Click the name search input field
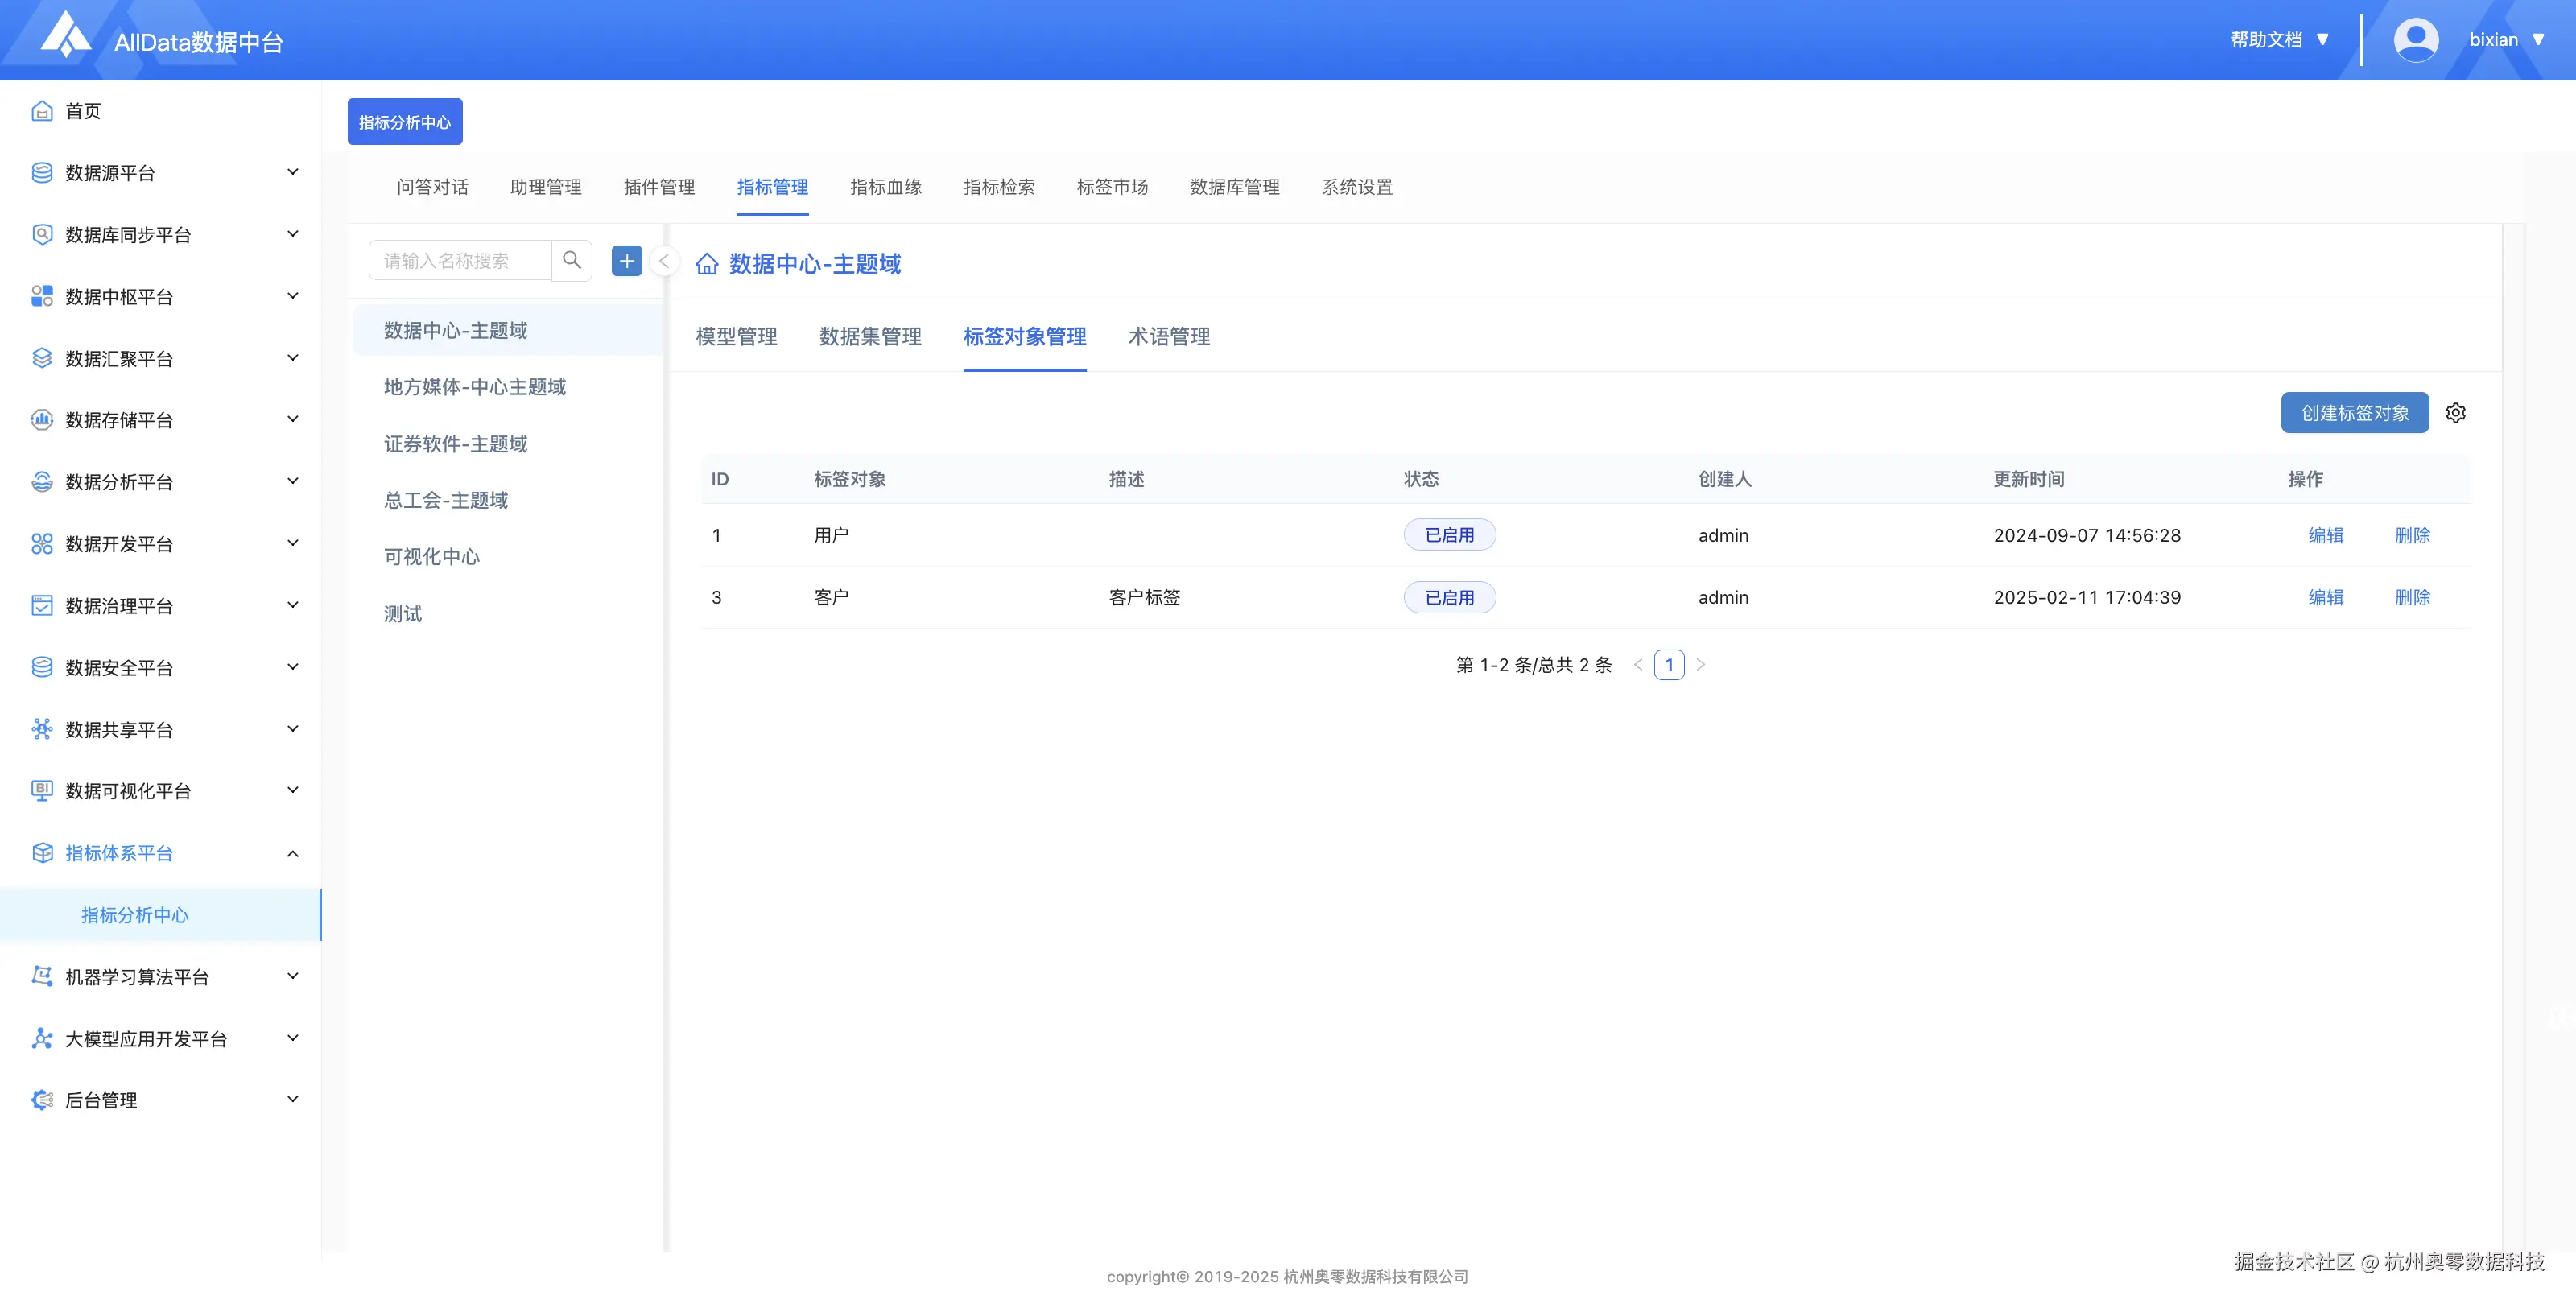 pos(460,261)
